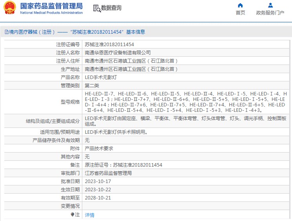Click the document icon before 境内医疗器械
Image resolution: width=292 pixels, height=221 pixels.
point(7,32)
